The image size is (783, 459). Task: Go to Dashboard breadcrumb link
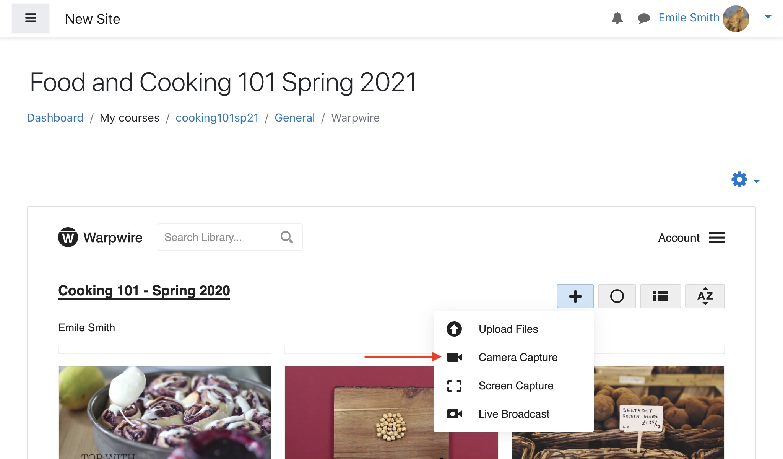point(55,118)
